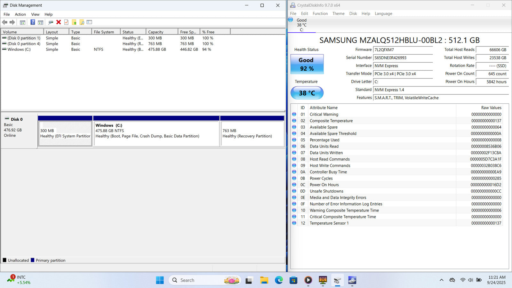512x288 pixels.
Task: Click the folder with magnifier toolbar icon
Action: pos(82,22)
